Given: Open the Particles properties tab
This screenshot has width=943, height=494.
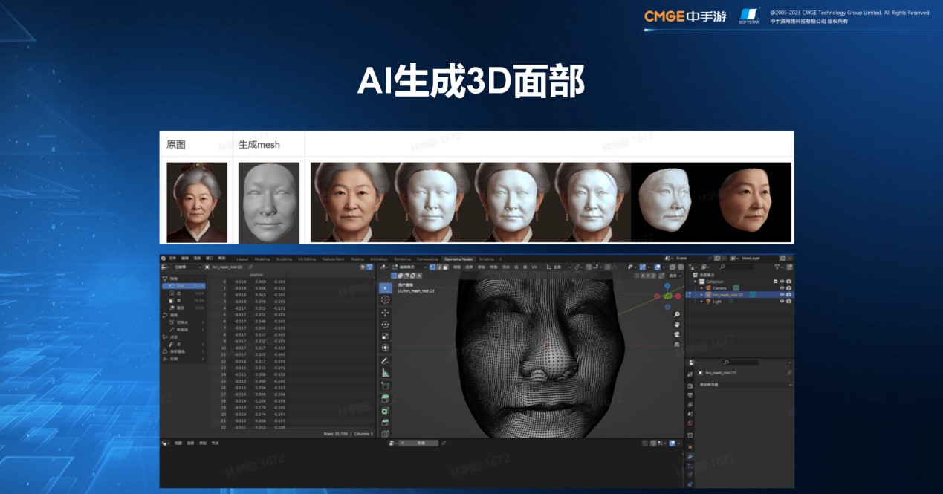Looking at the screenshot, I should (x=690, y=466).
